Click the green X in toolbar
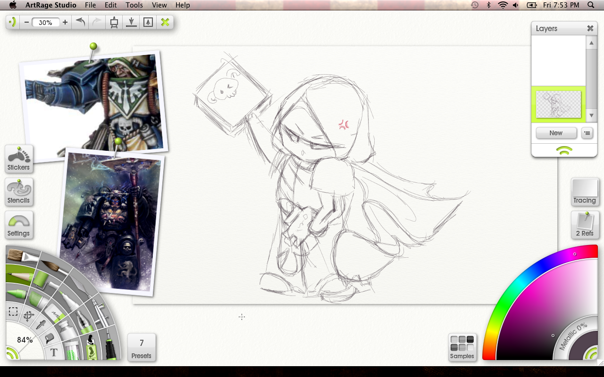 click(165, 22)
